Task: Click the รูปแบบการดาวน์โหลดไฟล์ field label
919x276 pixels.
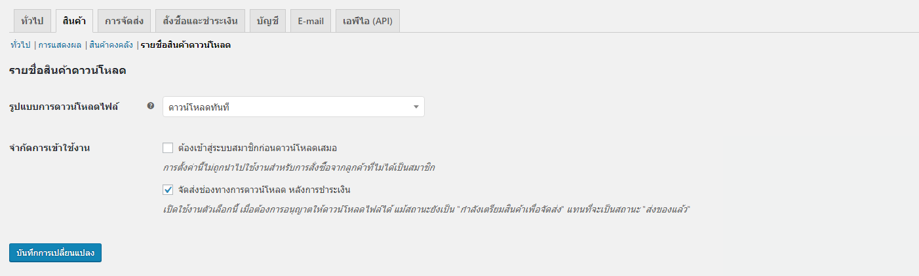Action: click(64, 106)
